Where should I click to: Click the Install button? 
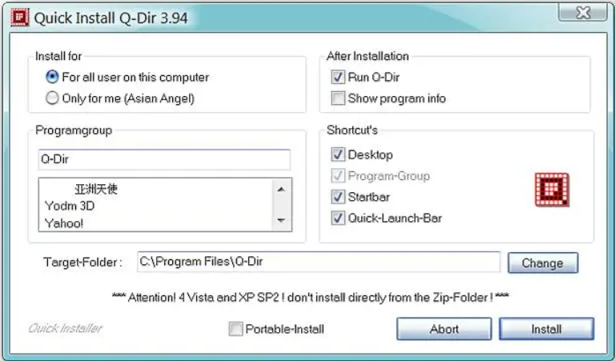(546, 329)
